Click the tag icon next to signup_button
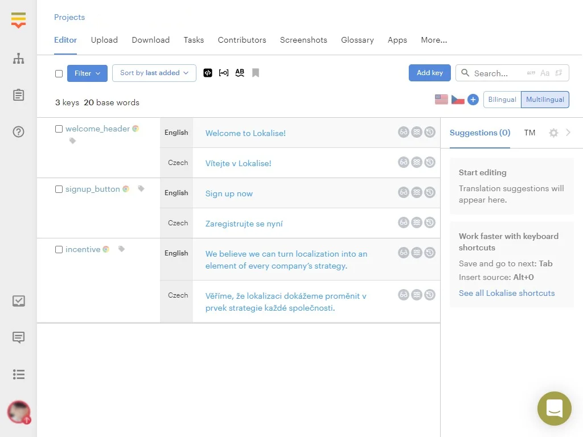 pyautogui.click(x=141, y=189)
